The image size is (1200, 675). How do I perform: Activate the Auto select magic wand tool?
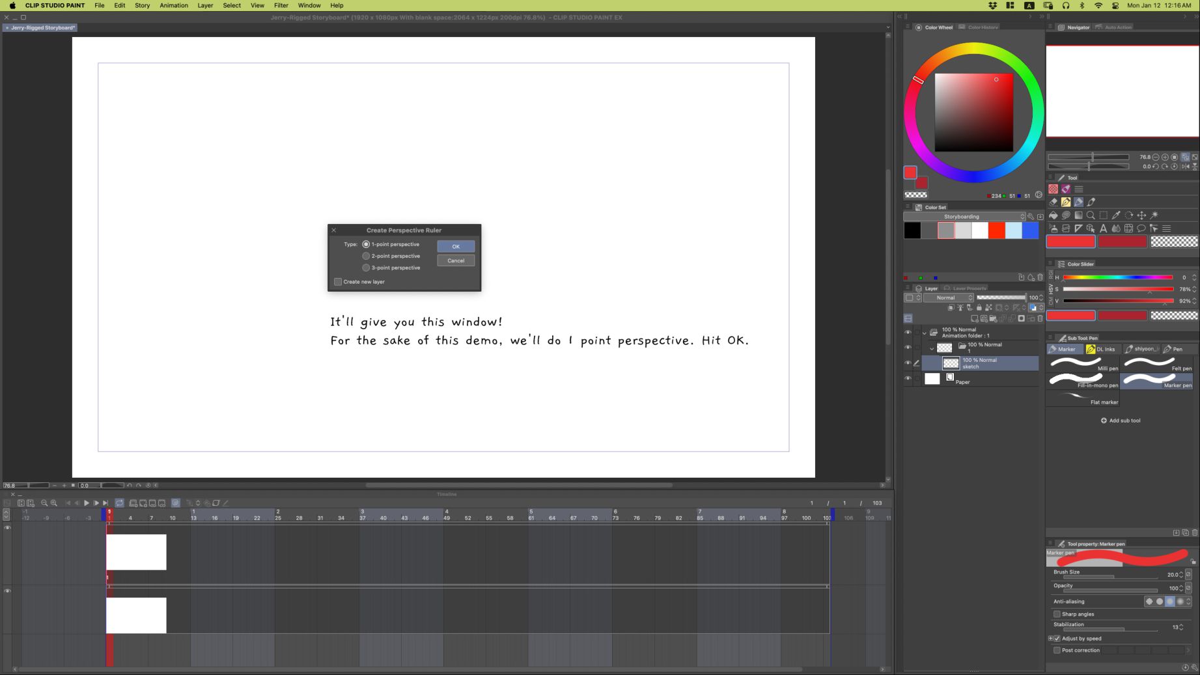1154,215
